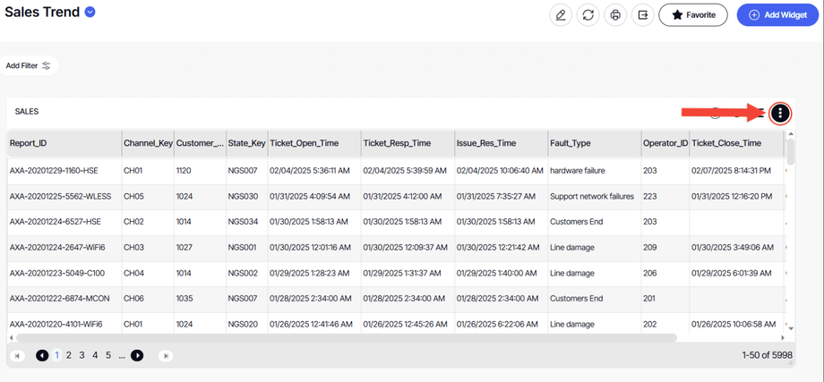Image resolution: width=824 pixels, height=382 pixels.
Task: Go to the previous page using the arrow
Action: point(42,355)
